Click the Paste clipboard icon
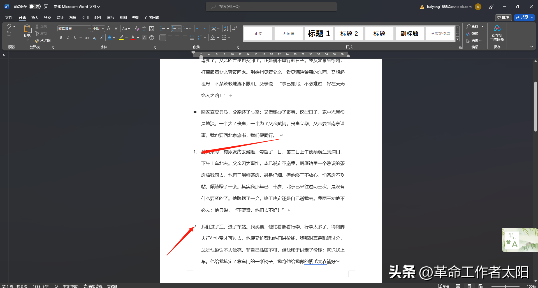Screen dimensions: 538x288 click(x=27, y=29)
